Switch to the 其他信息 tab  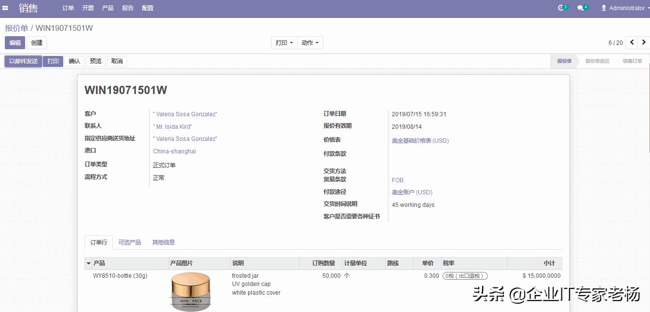163,242
